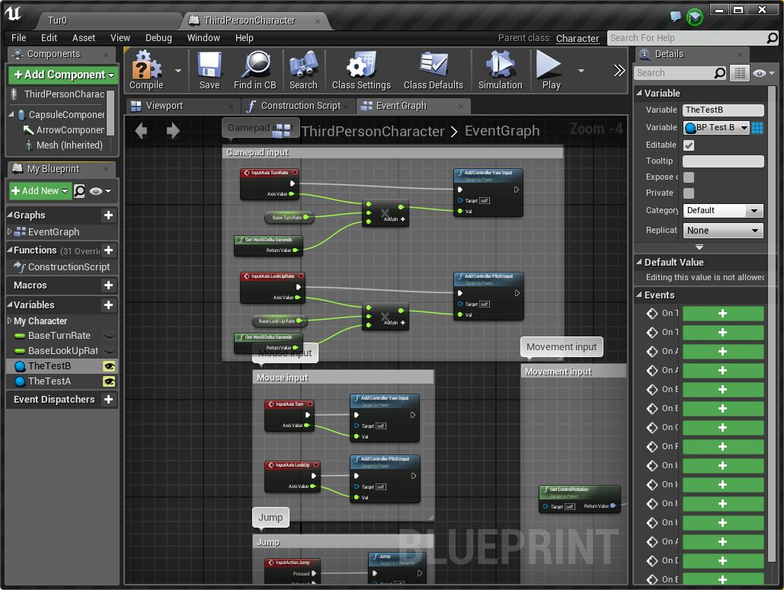Click the Add Component button
The width and height of the screenshot is (784, 590).
[63, 75]
